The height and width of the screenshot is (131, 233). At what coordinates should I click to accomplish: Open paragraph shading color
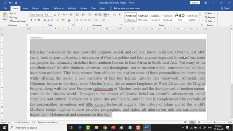103,20
